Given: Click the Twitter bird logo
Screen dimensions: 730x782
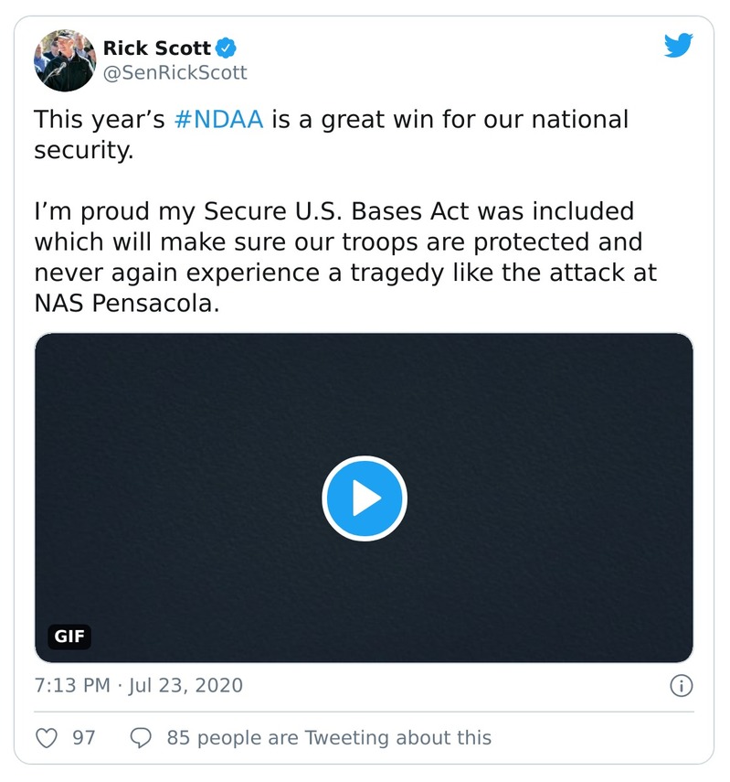Looking at the screenshot, I should (678, 46).
